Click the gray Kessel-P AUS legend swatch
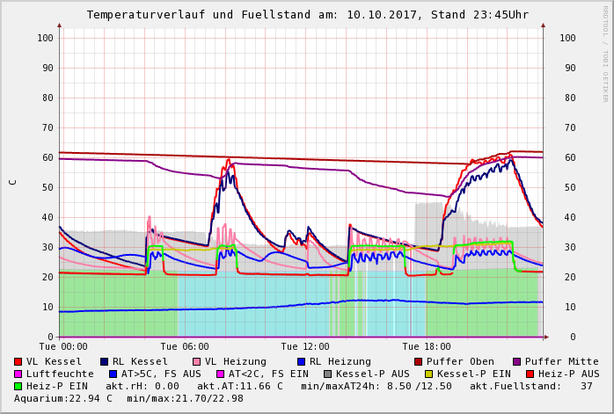 click(x=327, y=374)
